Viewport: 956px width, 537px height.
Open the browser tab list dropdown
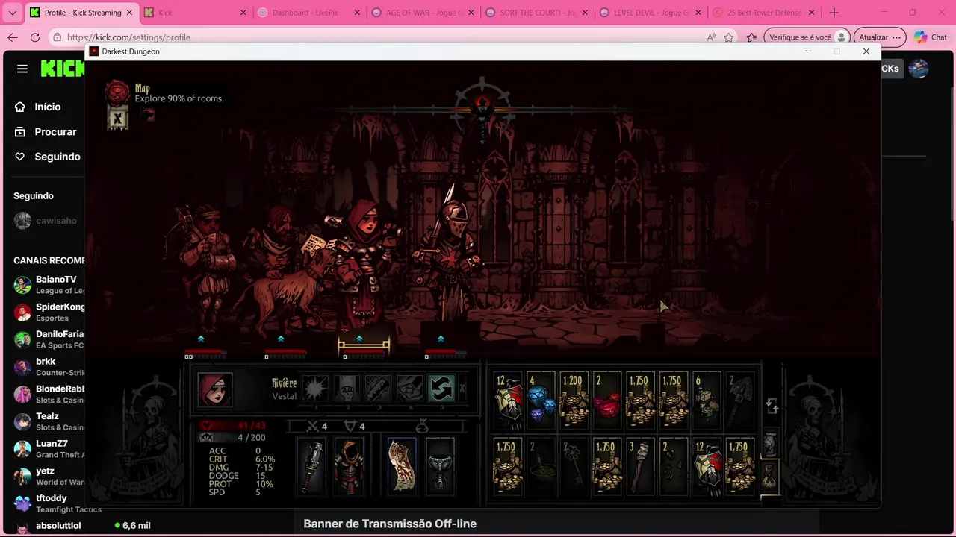click(x=12, y=13)
